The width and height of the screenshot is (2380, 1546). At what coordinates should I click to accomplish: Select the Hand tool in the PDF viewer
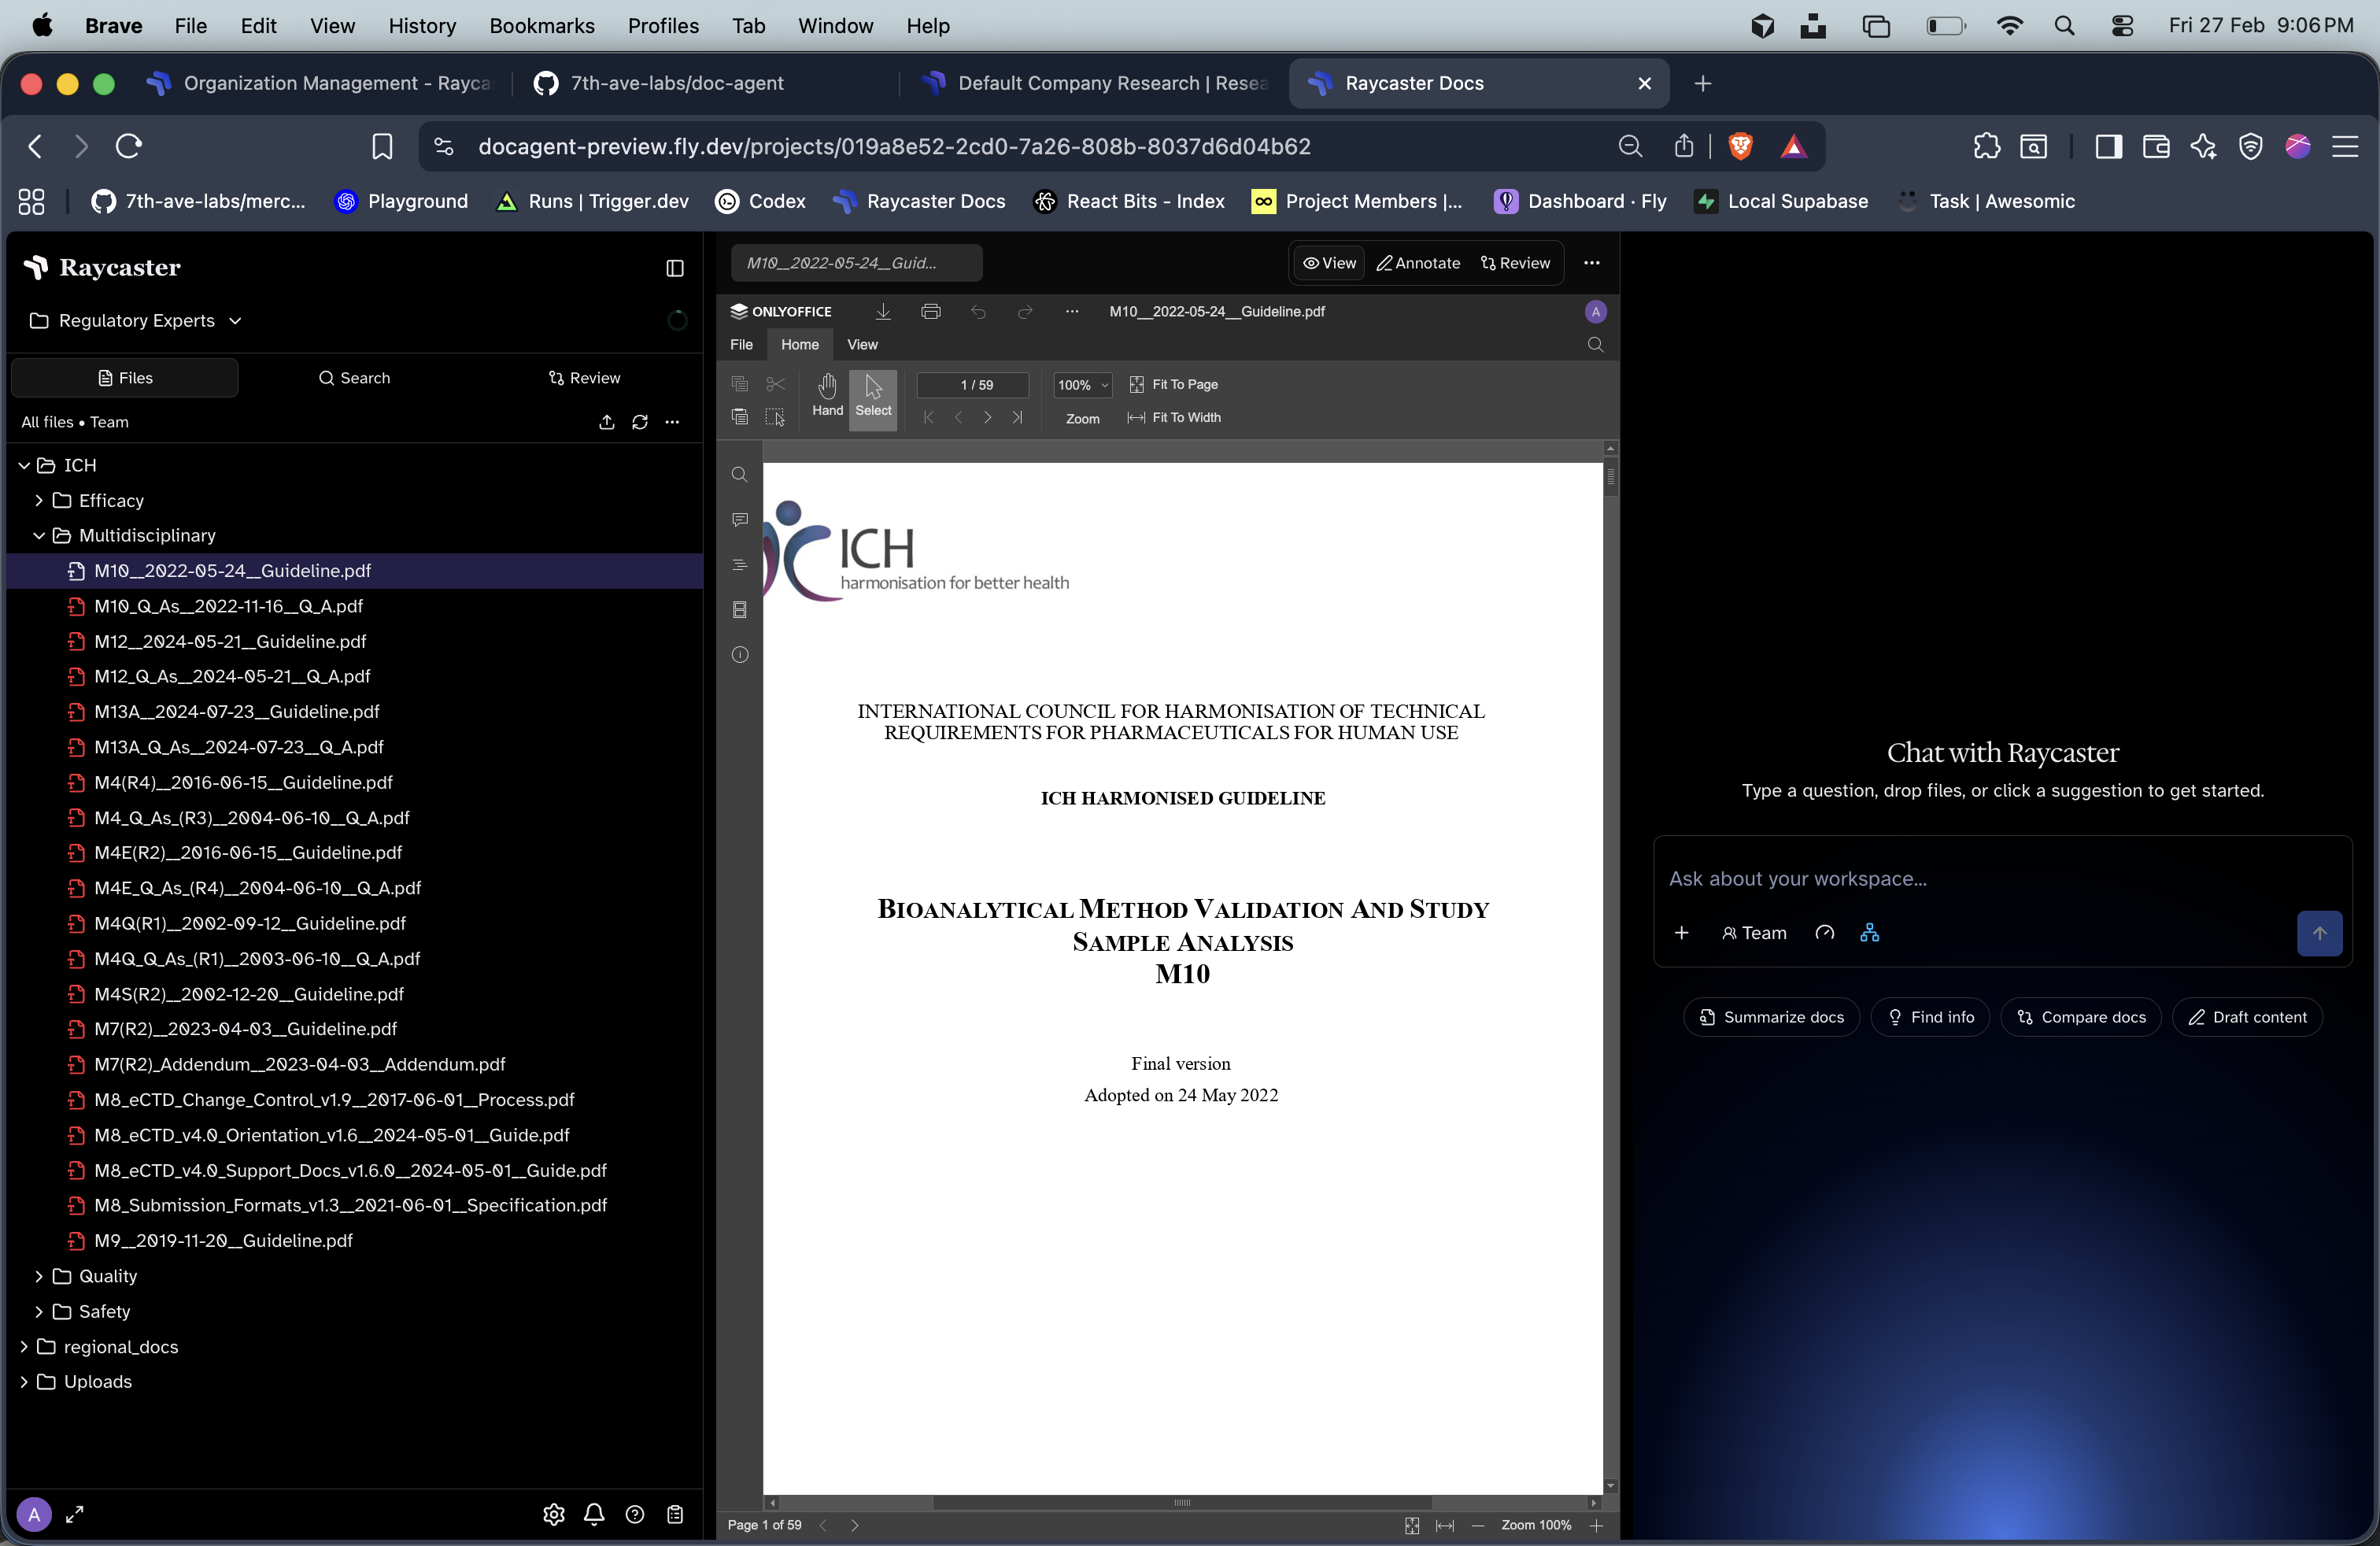click(x=826, y=398)
